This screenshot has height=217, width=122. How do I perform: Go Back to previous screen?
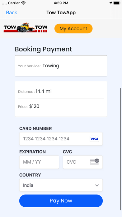(12, 12)
